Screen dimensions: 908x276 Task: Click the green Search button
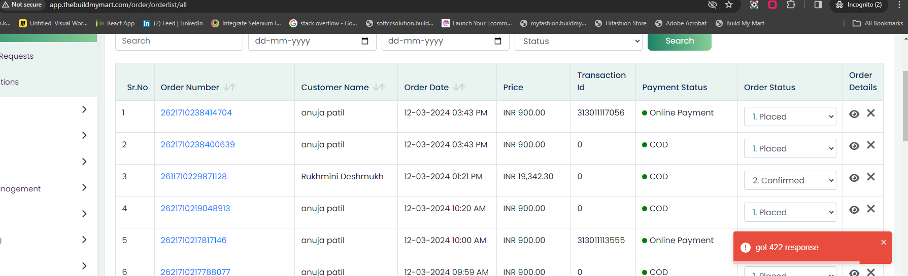pyautogui.click(x=679, y=41)
